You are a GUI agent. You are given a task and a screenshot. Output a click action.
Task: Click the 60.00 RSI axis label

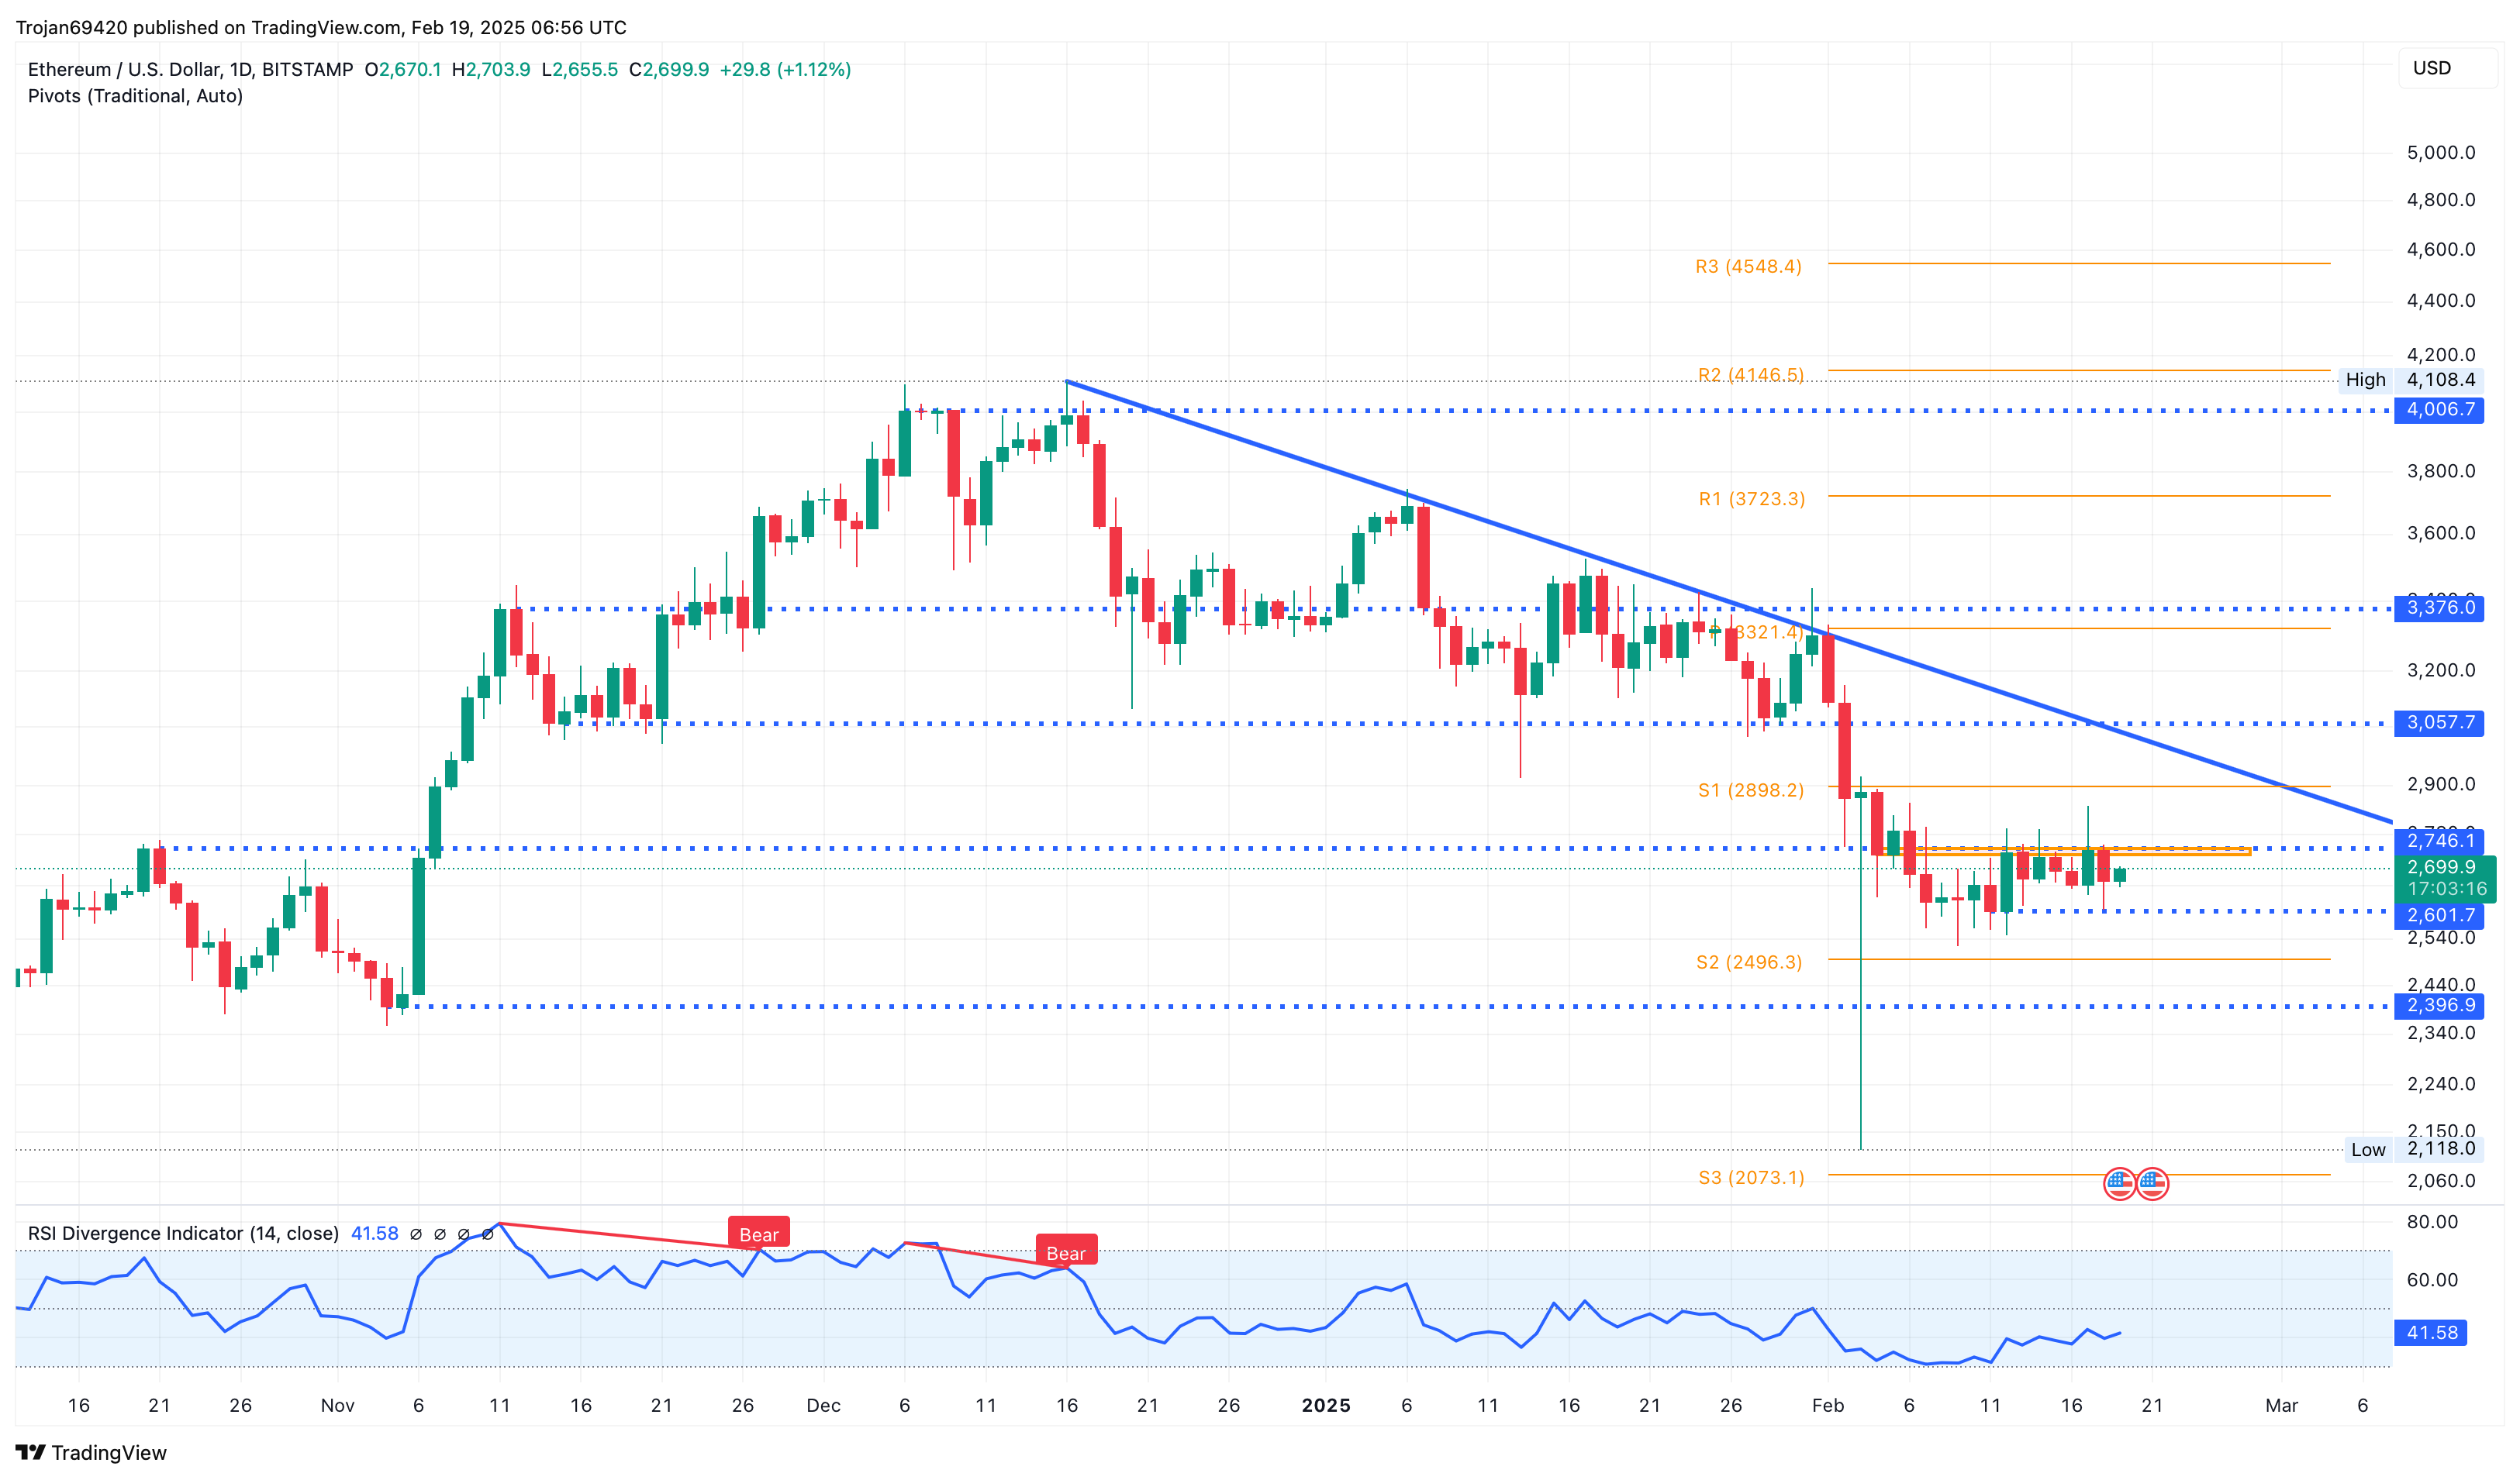point(2432,1280)
